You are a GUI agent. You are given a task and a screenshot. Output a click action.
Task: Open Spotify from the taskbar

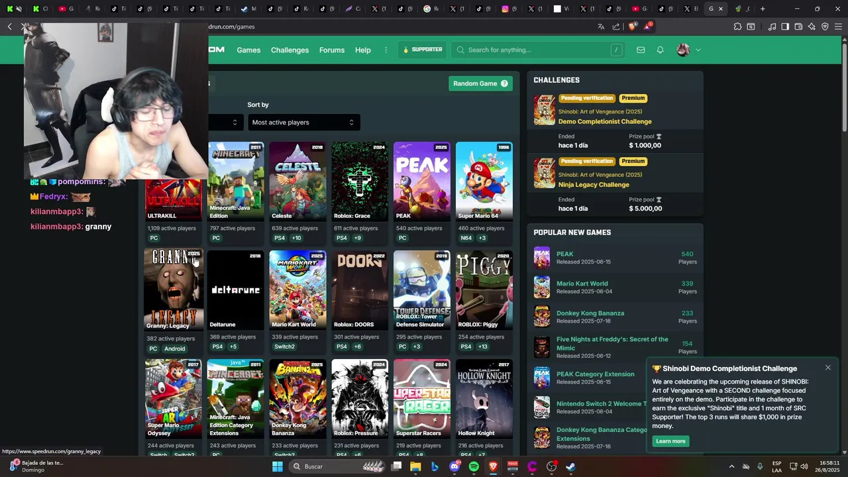click(x=474, y=466)
